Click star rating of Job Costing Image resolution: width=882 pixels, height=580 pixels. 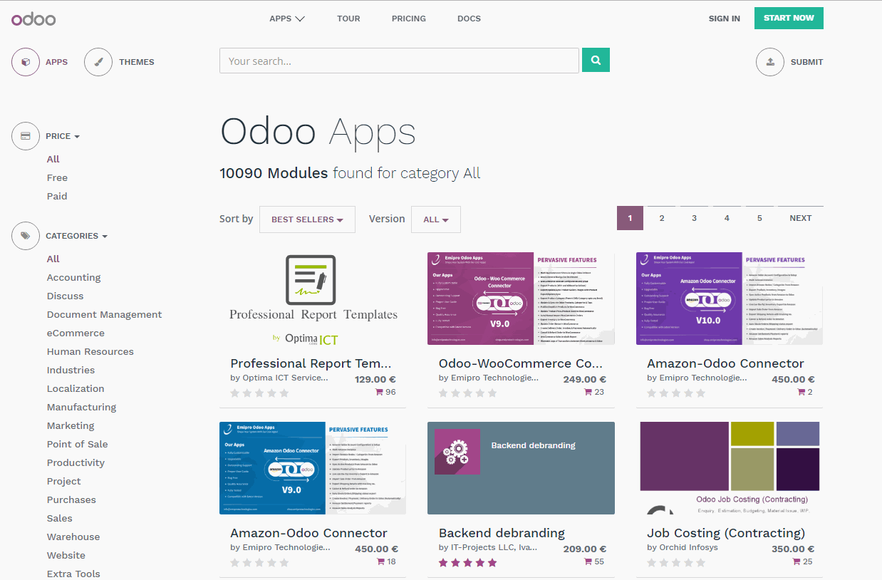click(676, 562)
